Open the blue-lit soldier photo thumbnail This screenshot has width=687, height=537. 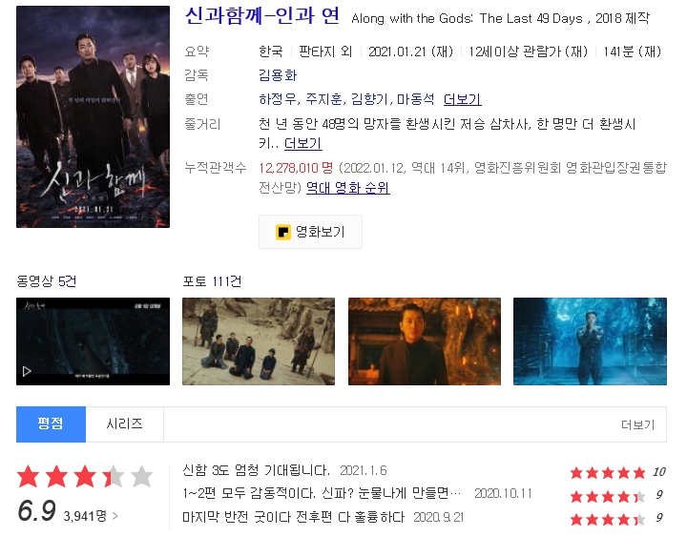pyautogui.click(x=590, y=341)
